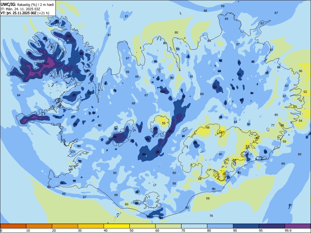This screenshot has height=233, width=311.
Task: Click the purple legend swatch above 99.9
Action: click(x=298, y=226)
